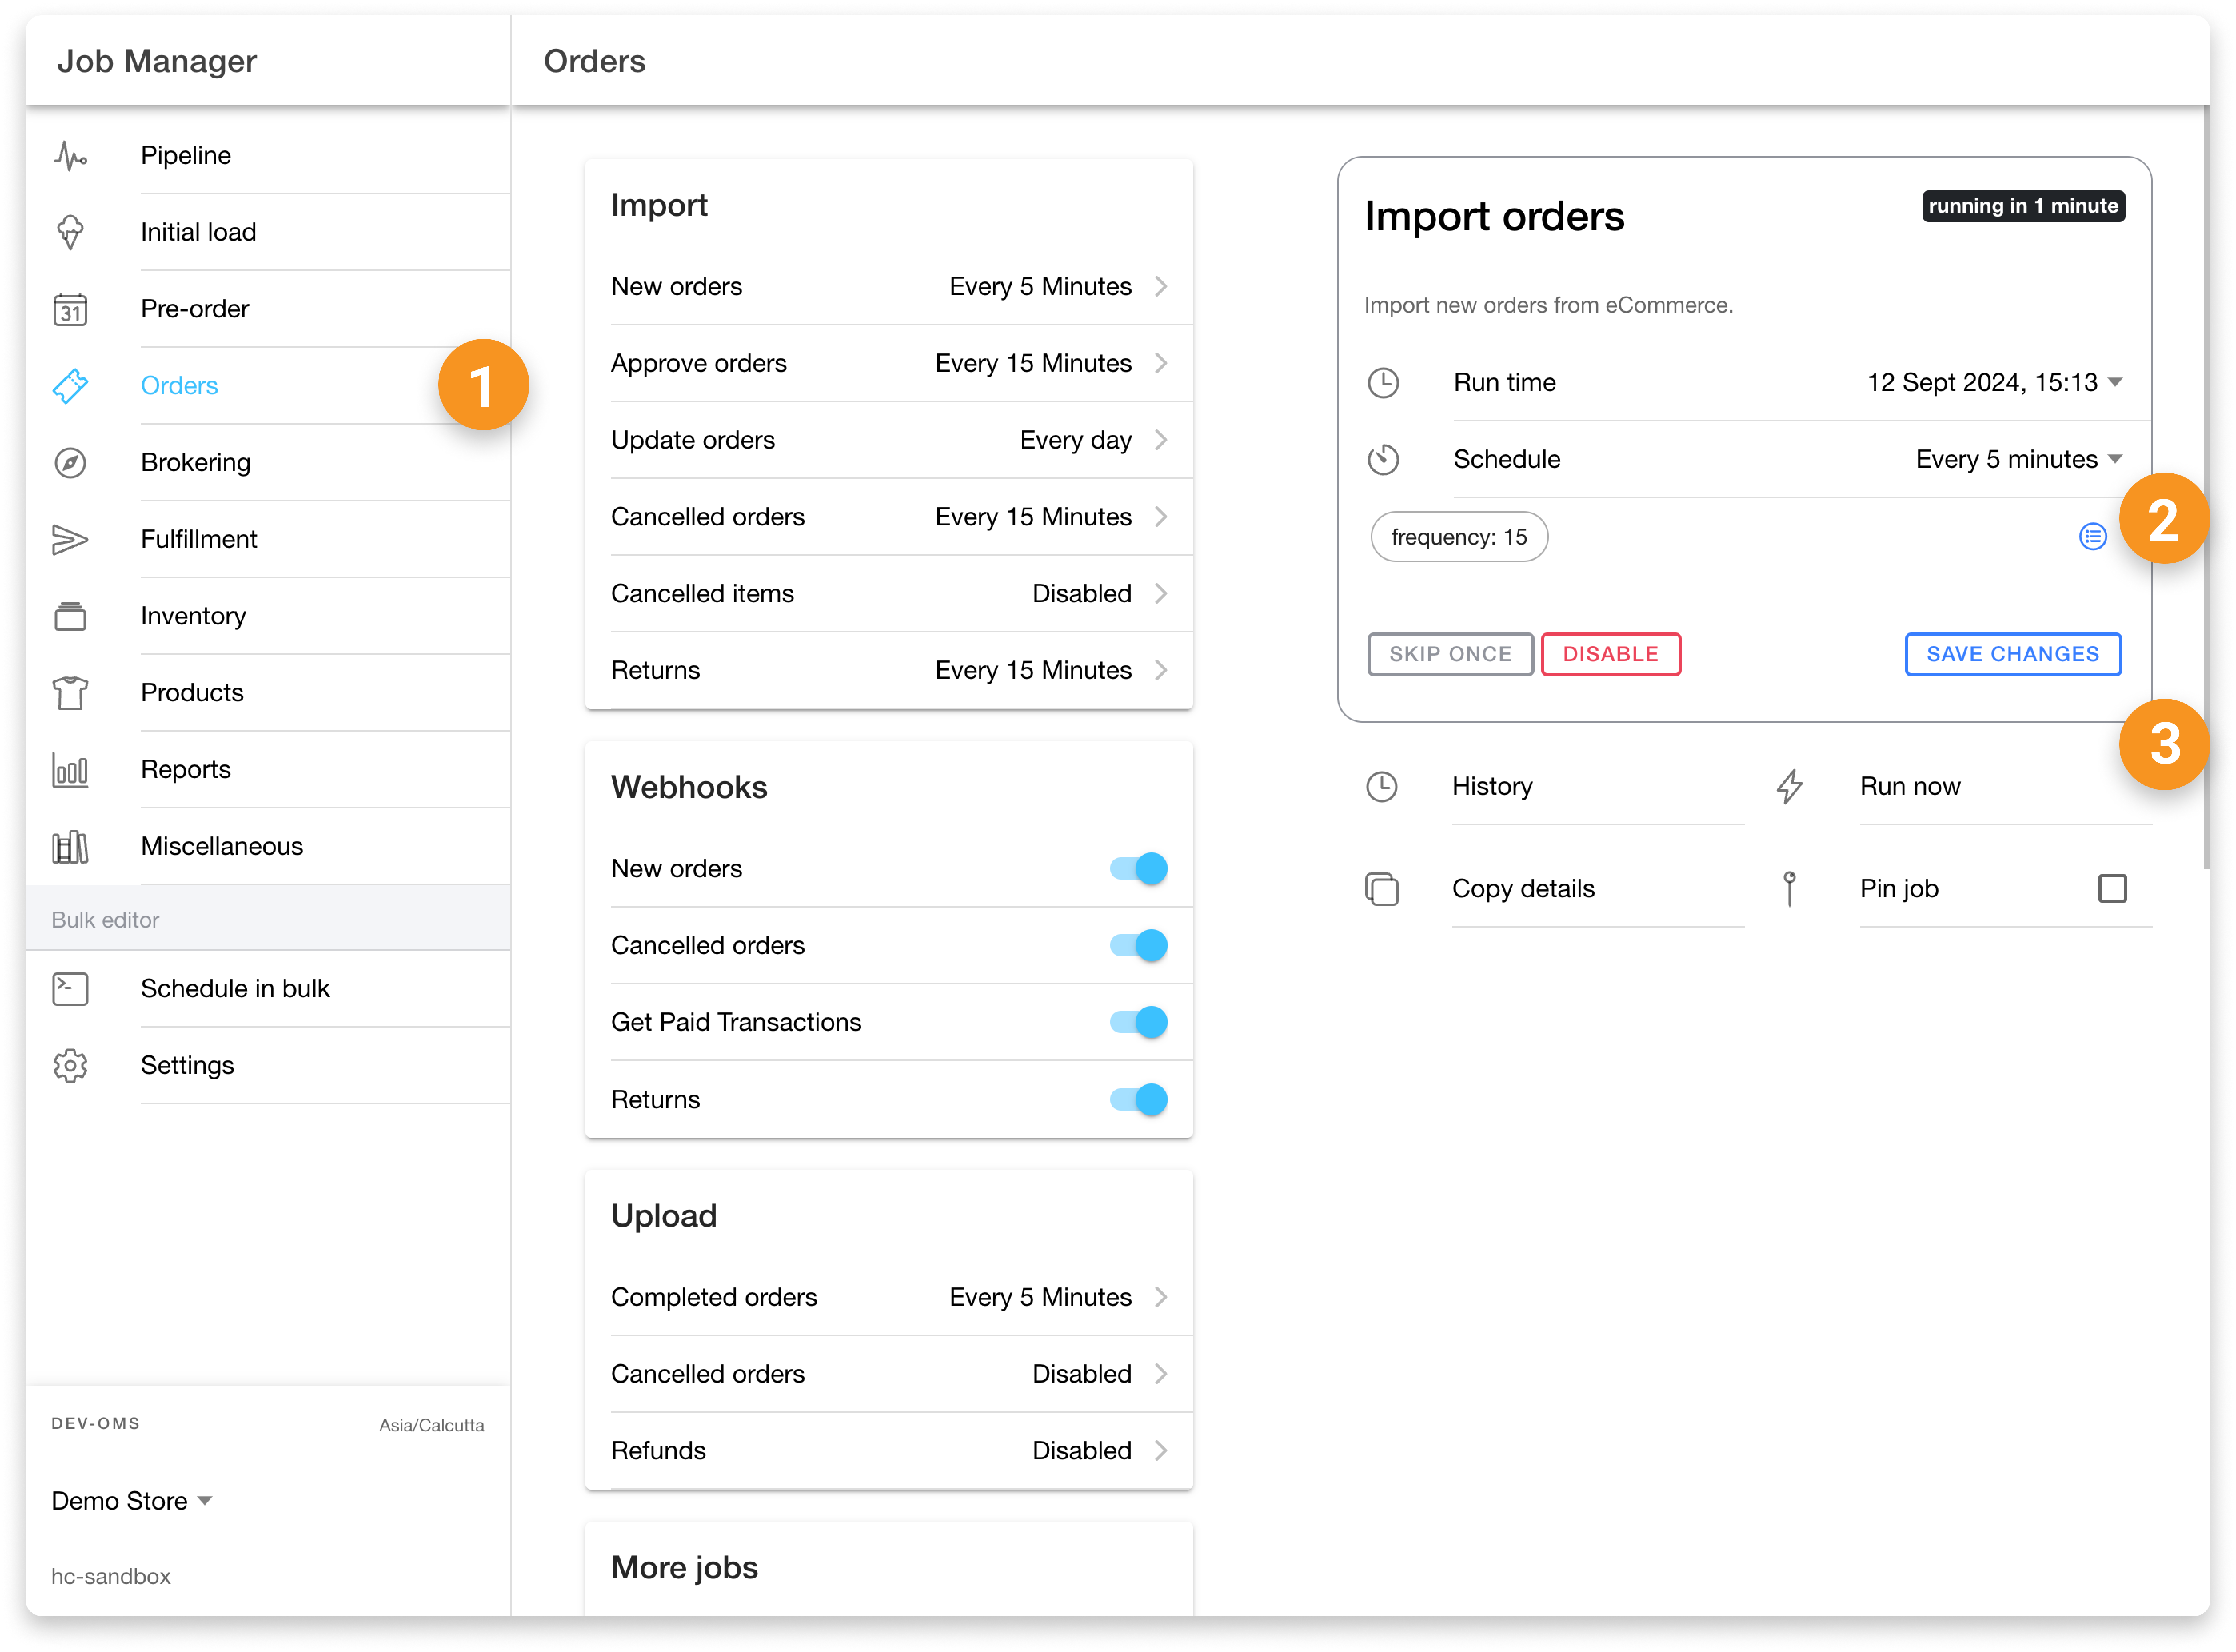Click the blue list icon beside frequency chip
This screenshot has width=2236, height=1652.
pos(2092,537)
